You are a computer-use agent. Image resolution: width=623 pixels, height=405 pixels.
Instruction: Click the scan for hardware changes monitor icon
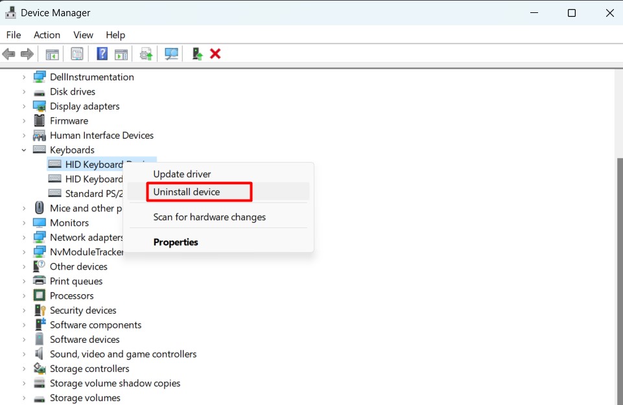pyautogui.click(x=171, y=54)
